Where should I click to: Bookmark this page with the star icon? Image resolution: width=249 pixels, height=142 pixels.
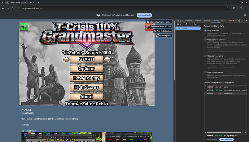tap(227, 8)
